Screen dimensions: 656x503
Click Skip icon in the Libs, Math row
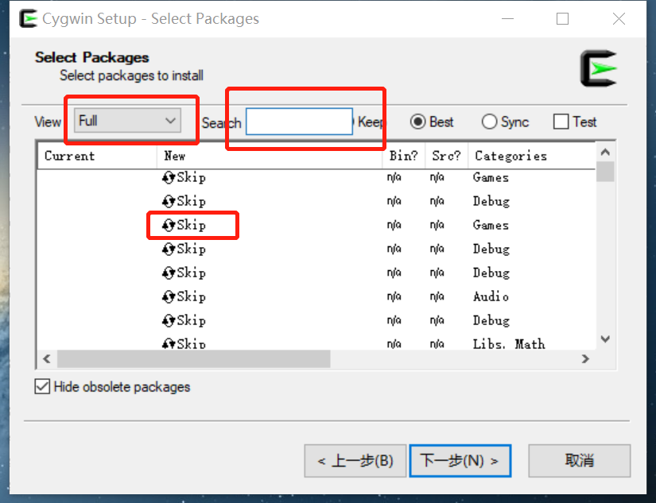[x=169, y=344]
